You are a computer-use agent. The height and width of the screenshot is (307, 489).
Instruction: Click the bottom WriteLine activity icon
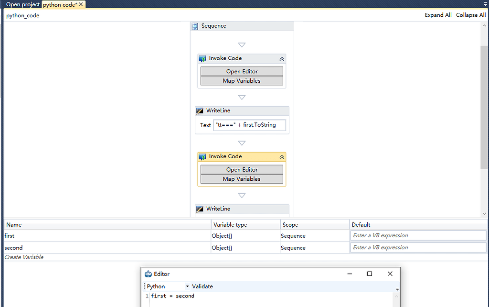[x=200, y=209]
